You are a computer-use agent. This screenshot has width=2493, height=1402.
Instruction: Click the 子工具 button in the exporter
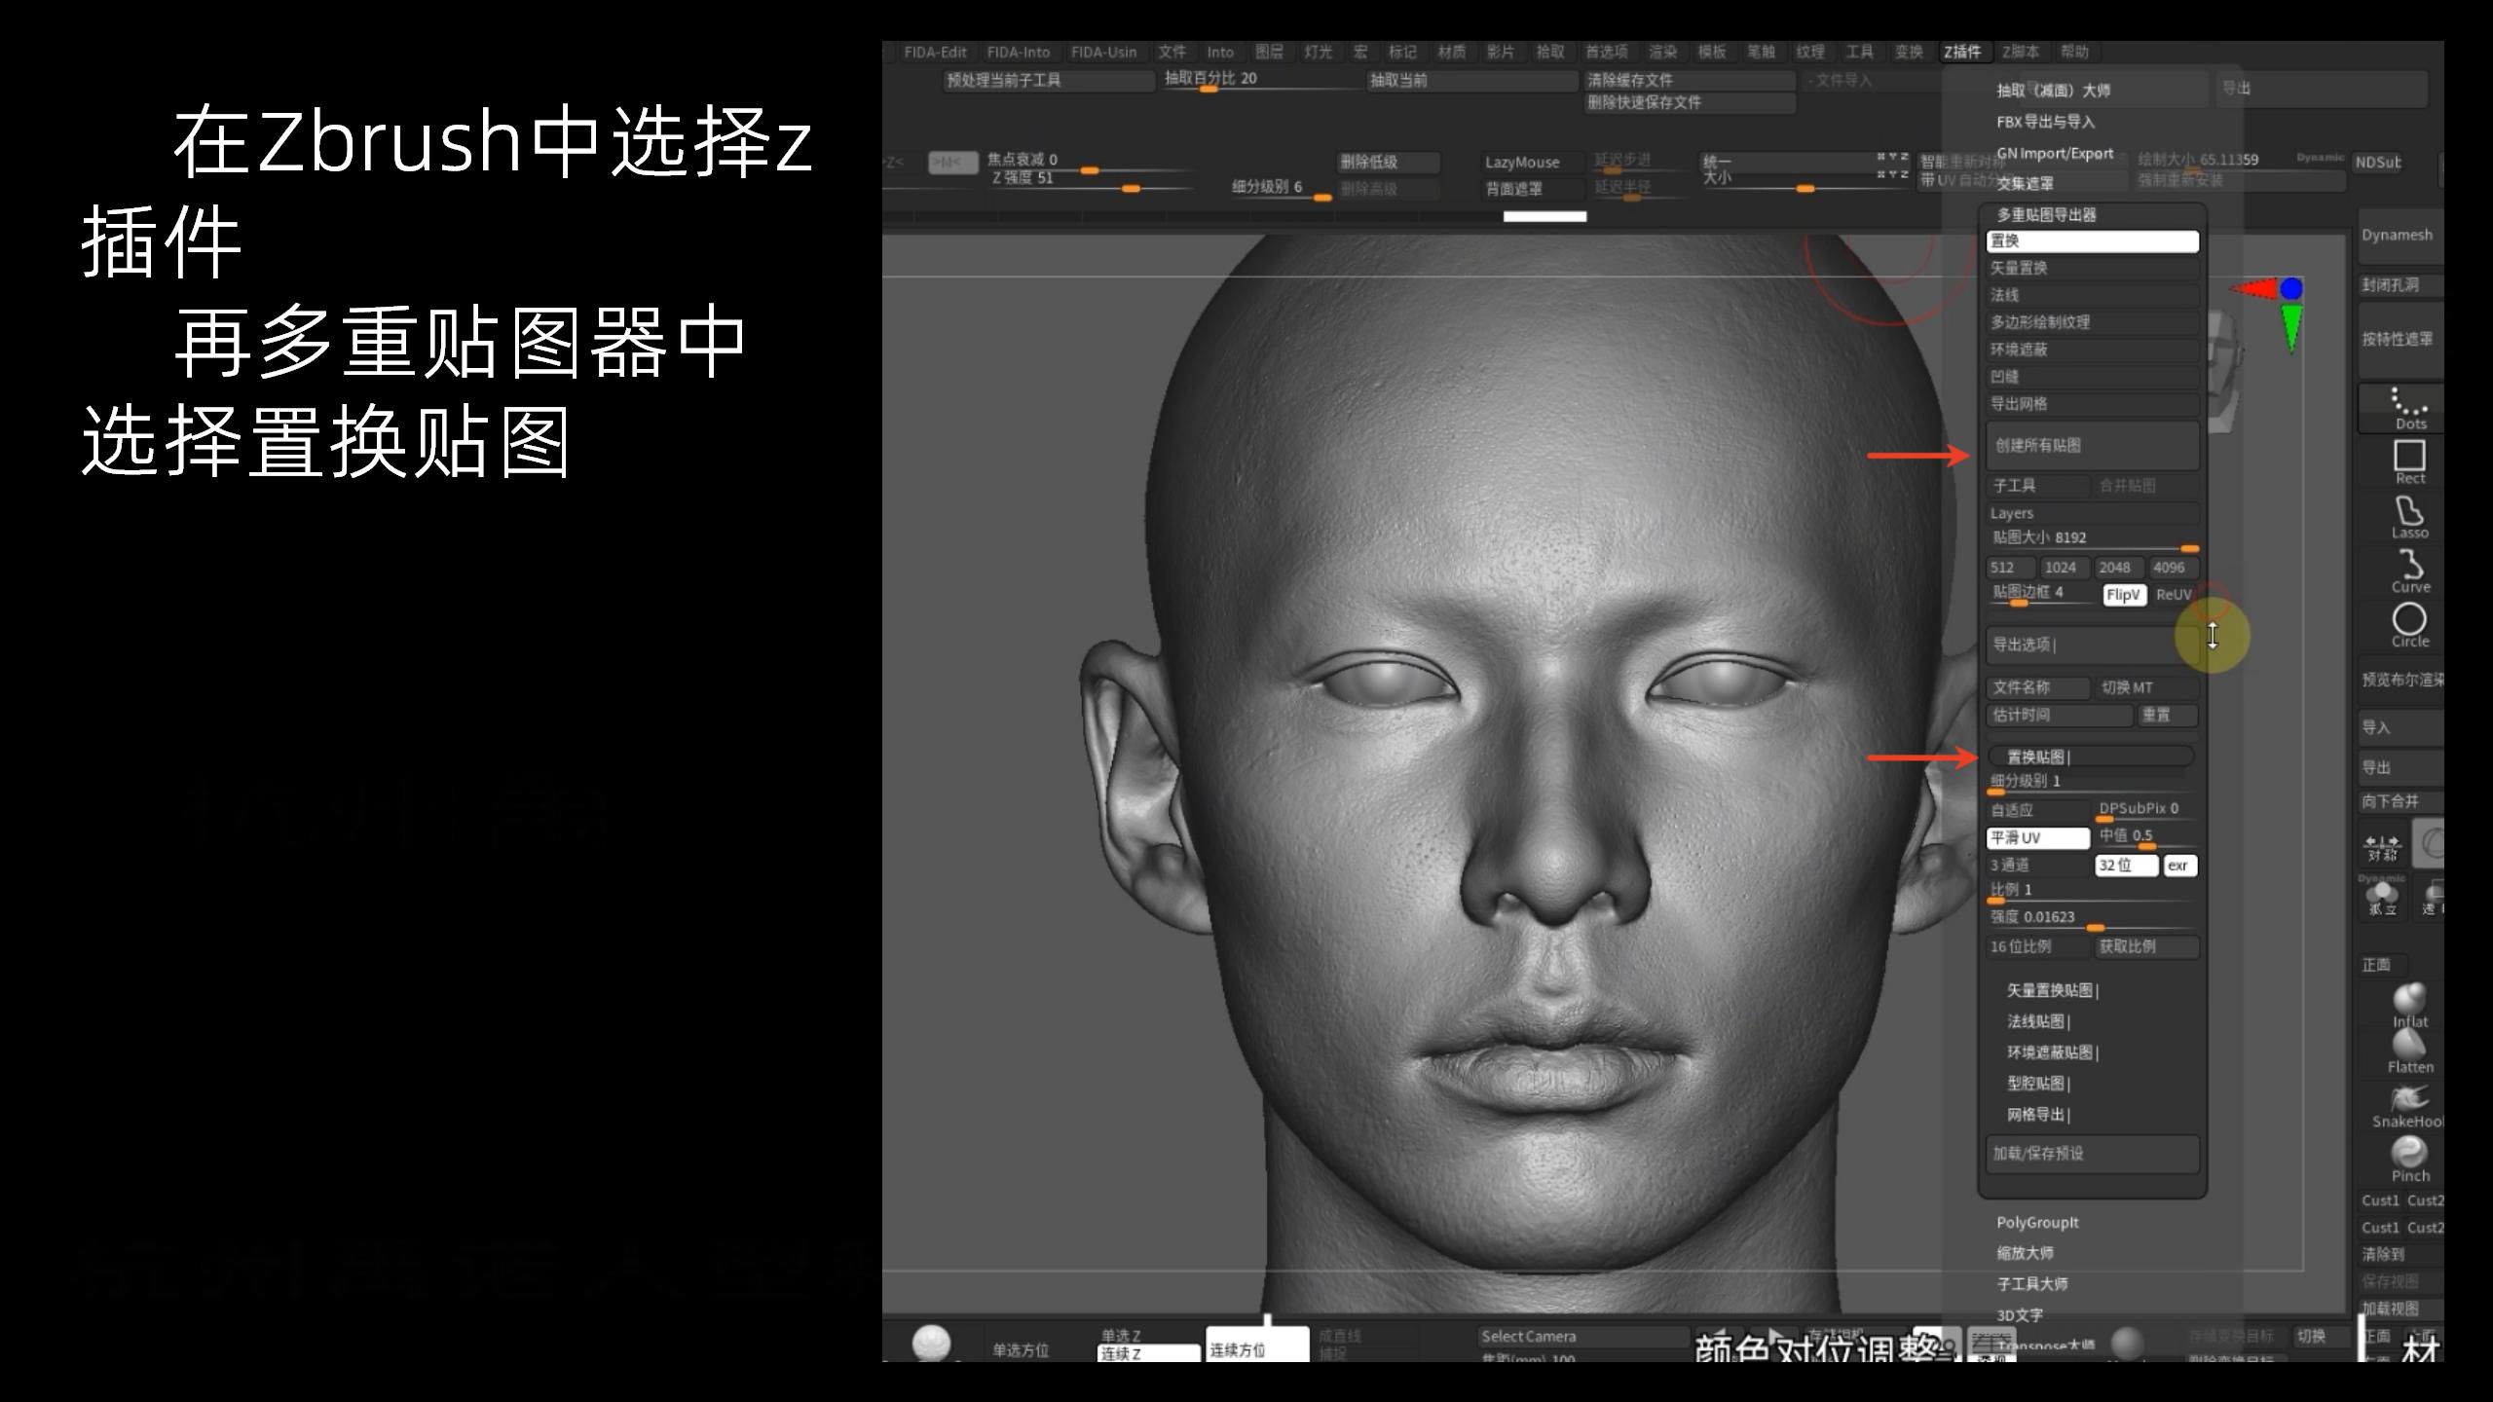pos(2037,485)
